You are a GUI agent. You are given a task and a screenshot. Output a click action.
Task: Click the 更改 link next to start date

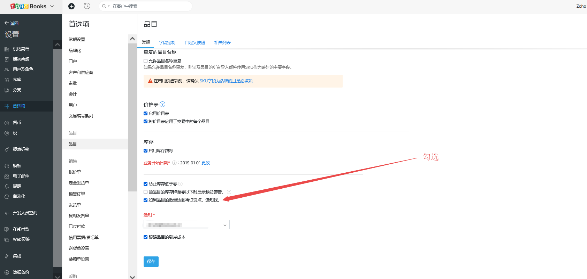[x=206, y=163]
